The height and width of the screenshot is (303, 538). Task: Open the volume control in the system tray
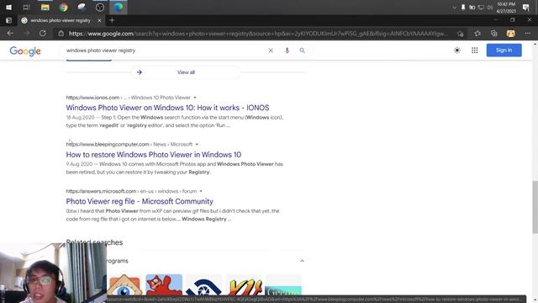coord(489,8)
